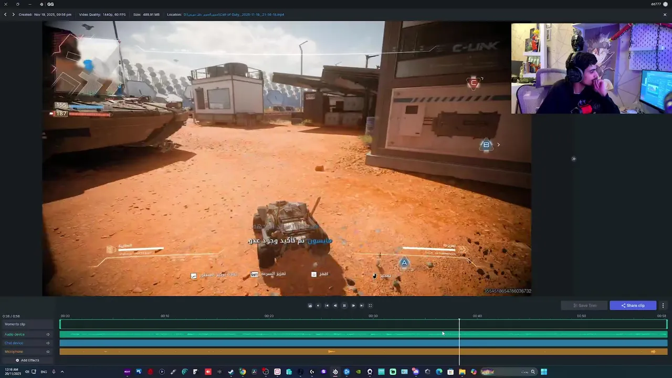Click the Save Trim button
The height and width of the screenshot is (378, 672).
click(584, 306)
